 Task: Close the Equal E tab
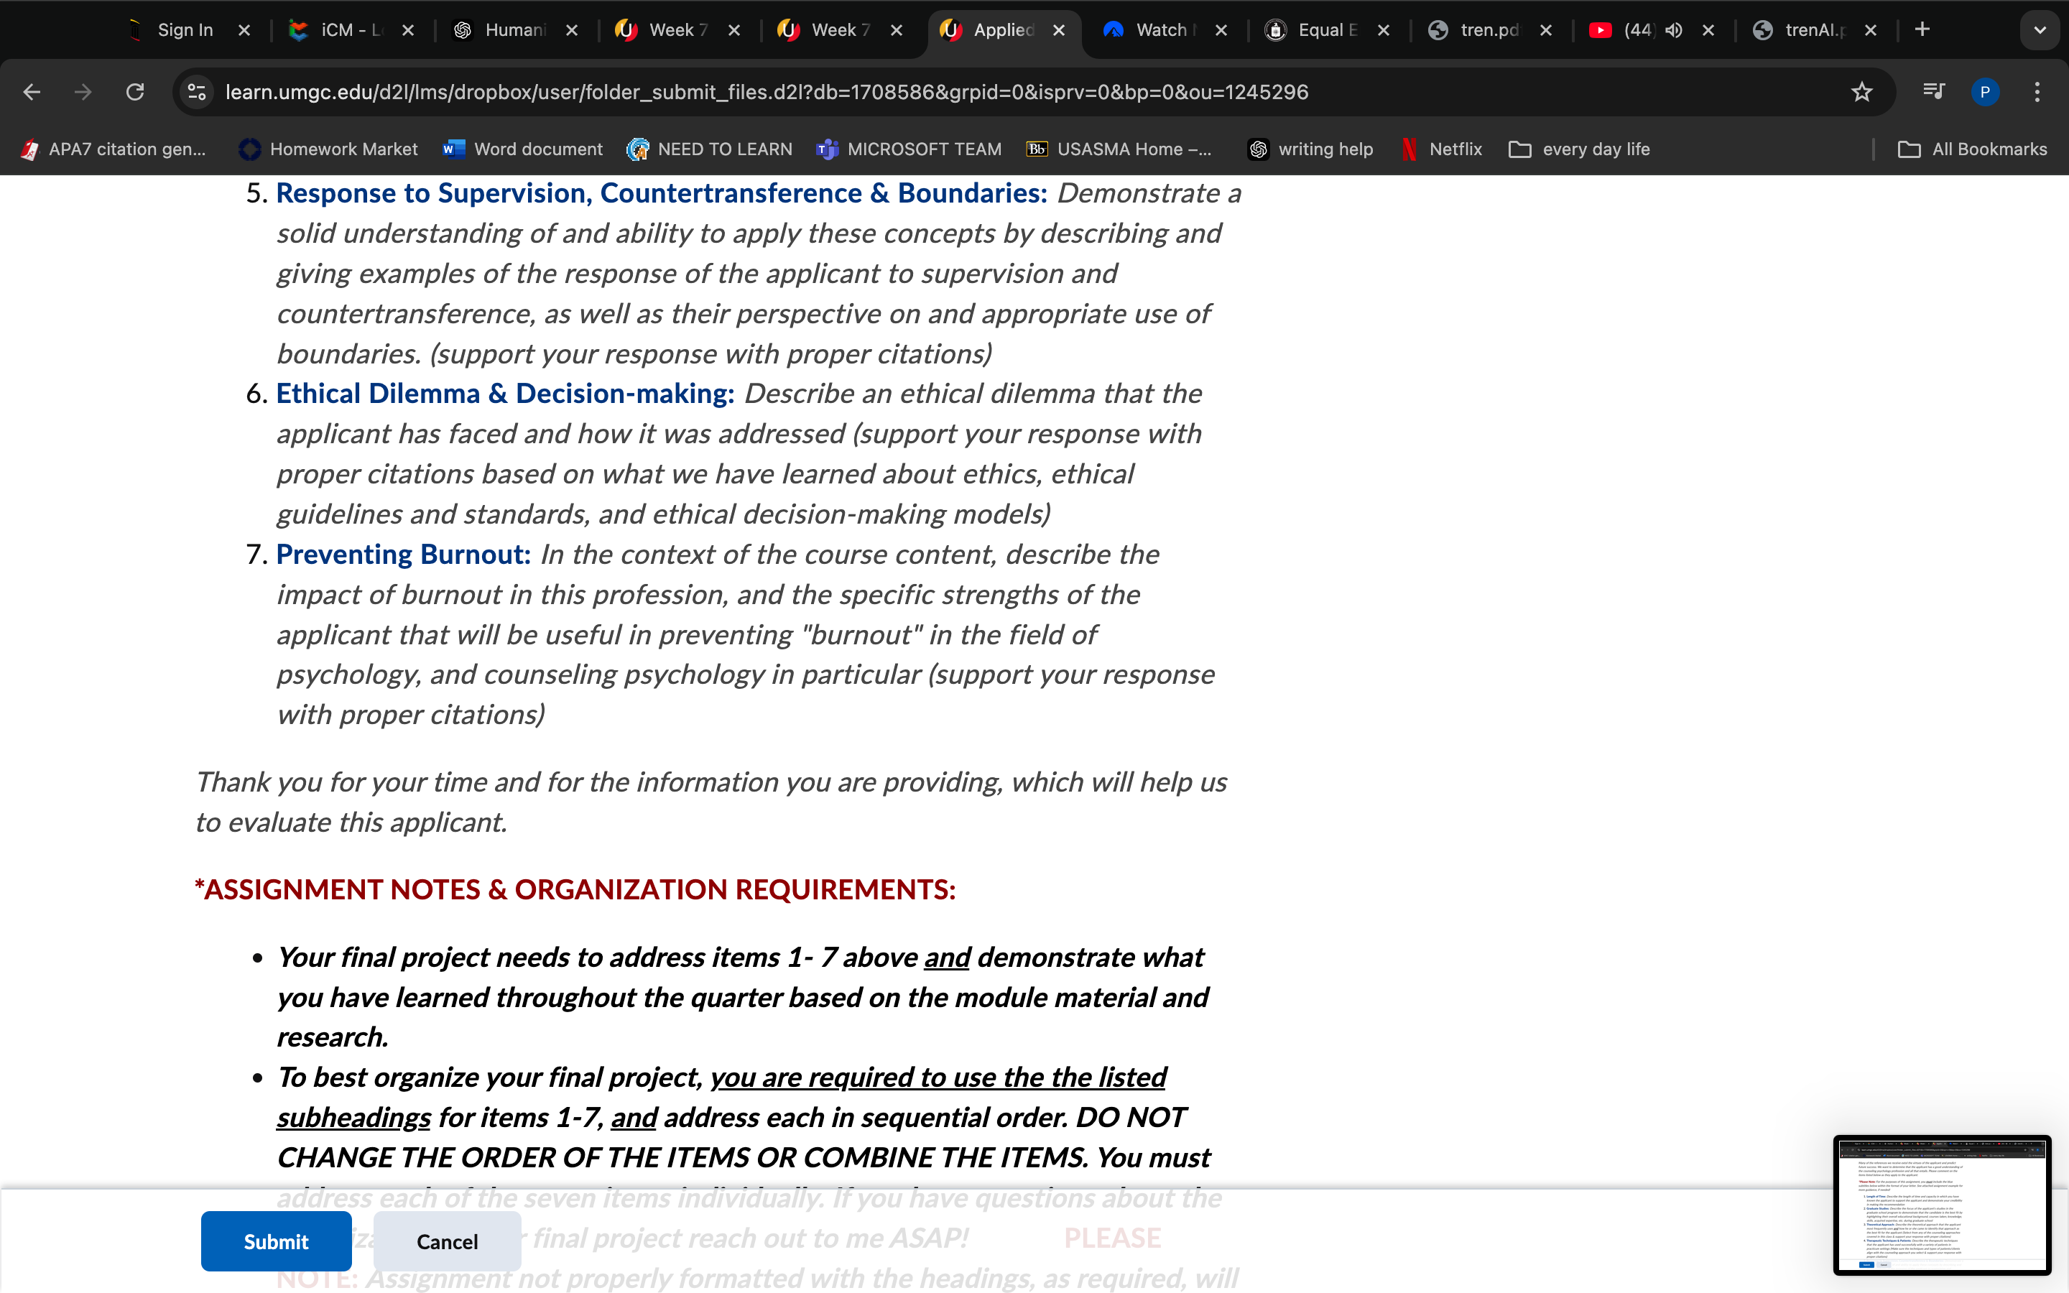coord(1384,30)
